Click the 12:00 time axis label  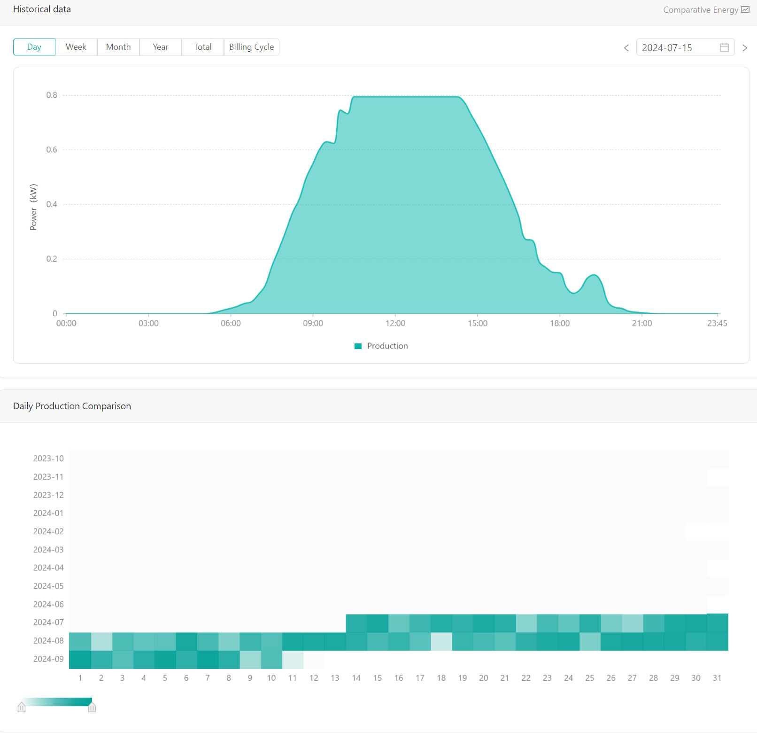point(395,323)
